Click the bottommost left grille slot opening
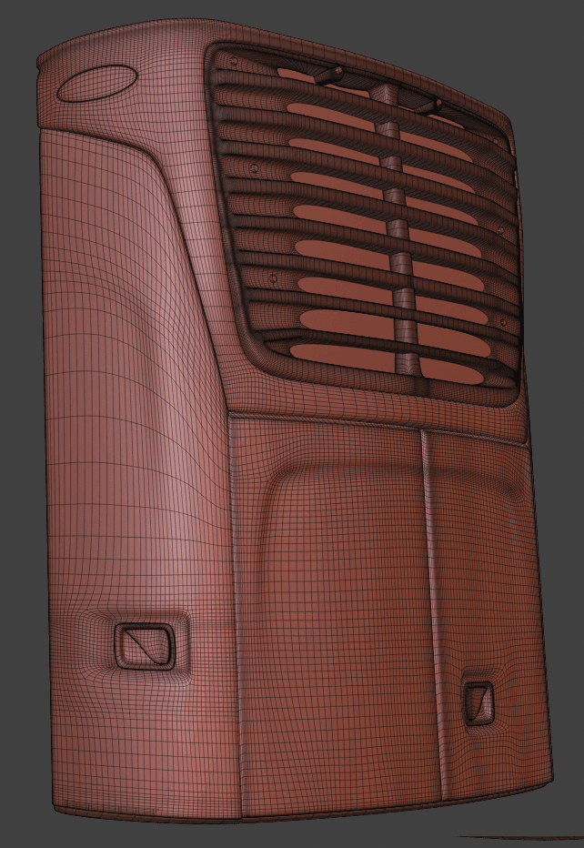This screenshot has width=584, height=848. coord(341,355)
